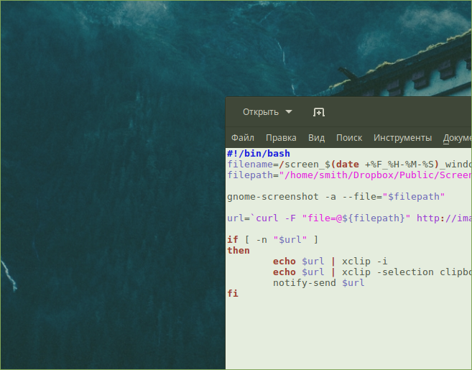Viewport: 472px width, 370px height.
Task: Create a new document tab icon
Action: (319, 112)
